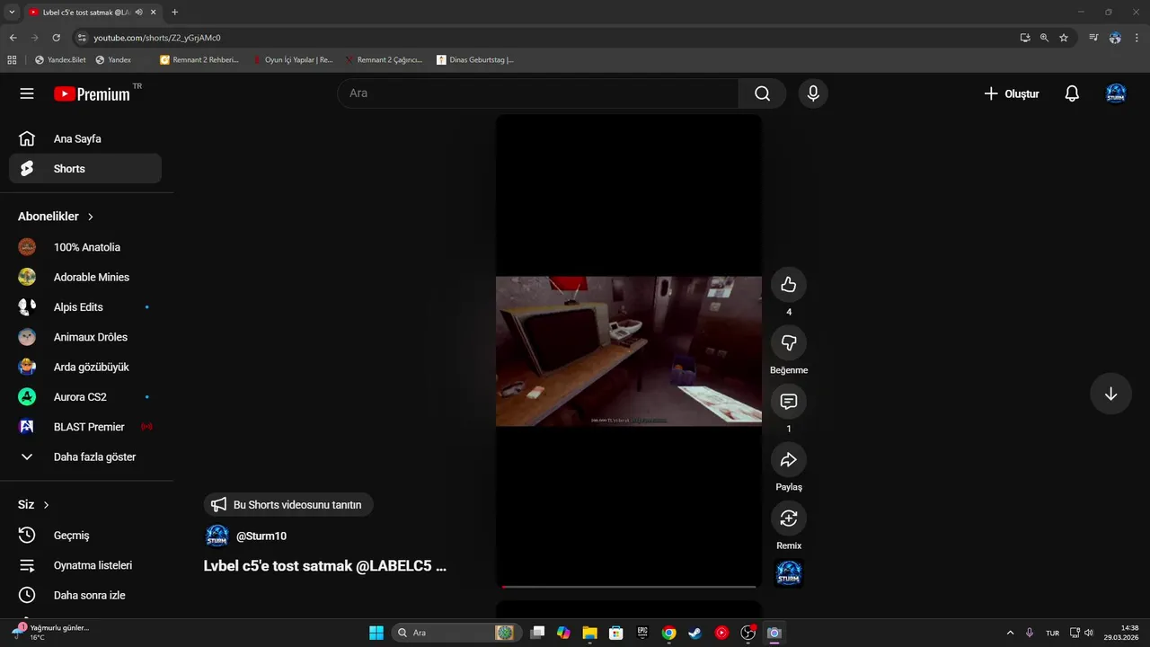Open the notifications bell
The height and width of the screenshot is (647, 1150).
point(1072,93)
